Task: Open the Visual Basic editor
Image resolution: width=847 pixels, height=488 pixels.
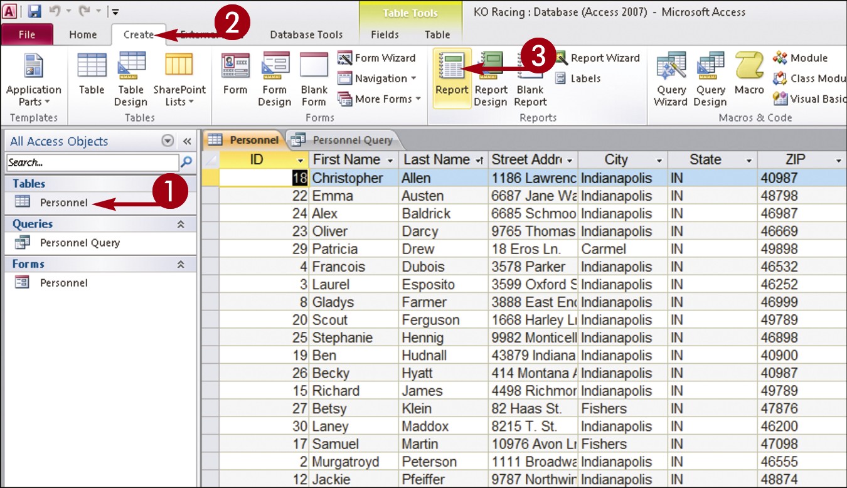Action: pyautogui.click(x=809, y=98)
